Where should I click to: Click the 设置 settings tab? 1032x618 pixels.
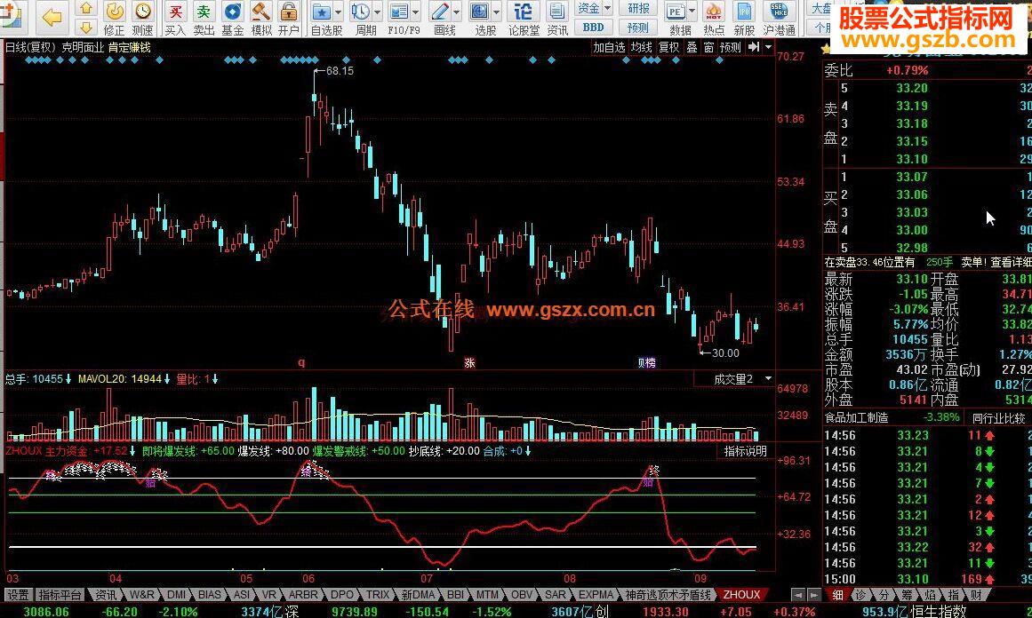click(x=18, y=595)
